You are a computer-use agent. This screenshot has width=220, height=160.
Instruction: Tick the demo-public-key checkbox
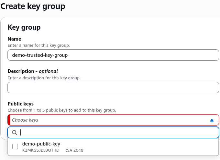tap(15, 146)
